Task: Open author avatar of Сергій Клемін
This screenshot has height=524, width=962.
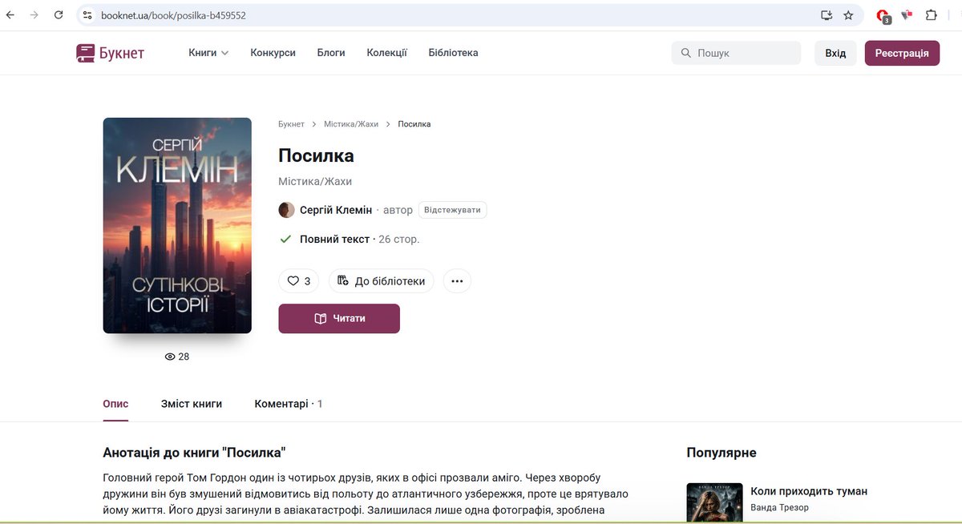Action: [x=286, y=210]
